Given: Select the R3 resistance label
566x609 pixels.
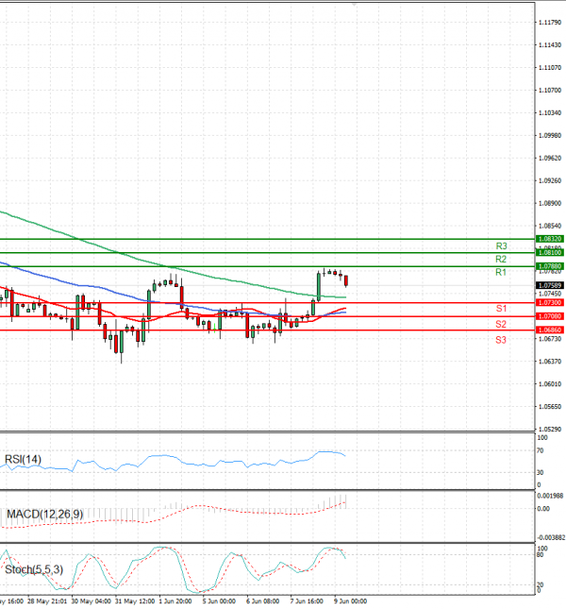Looking at the screenshot, I should (501, 246).
